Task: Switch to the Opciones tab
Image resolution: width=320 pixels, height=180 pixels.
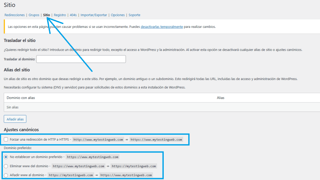Action: tap(118, 15)
